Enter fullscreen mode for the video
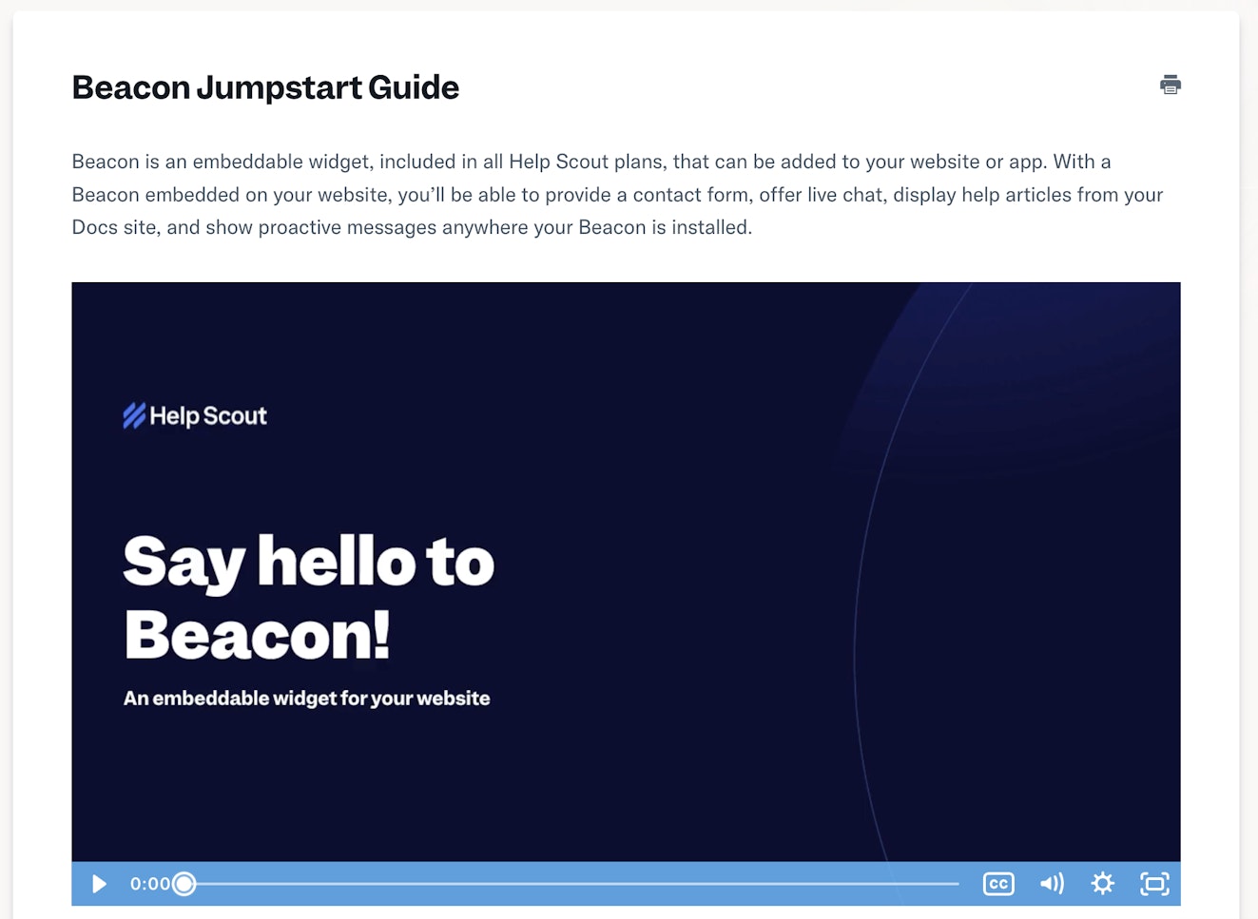 pos(1153,884)
